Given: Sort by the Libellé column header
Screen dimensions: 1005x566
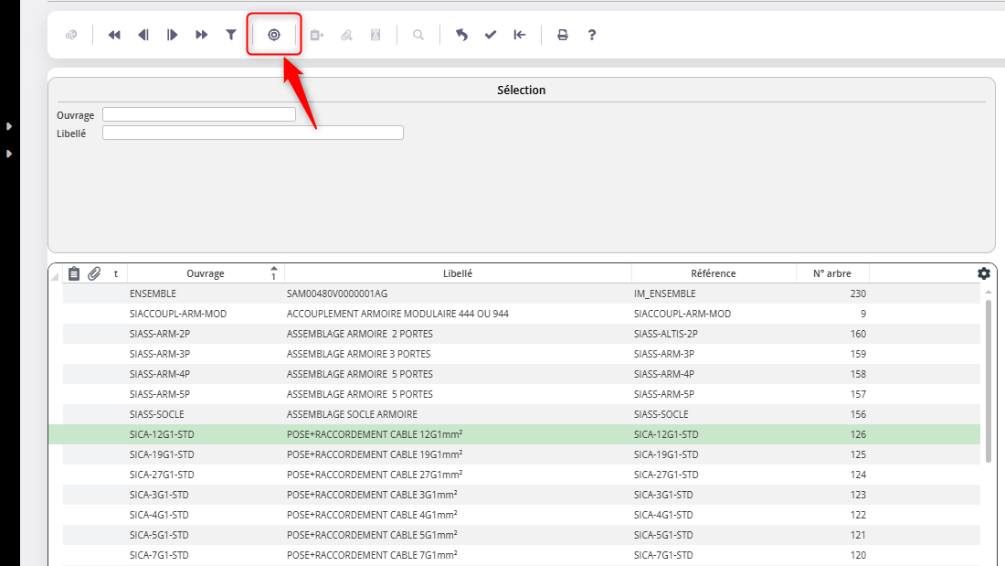Looking at the screenshot, I should 458,273.
